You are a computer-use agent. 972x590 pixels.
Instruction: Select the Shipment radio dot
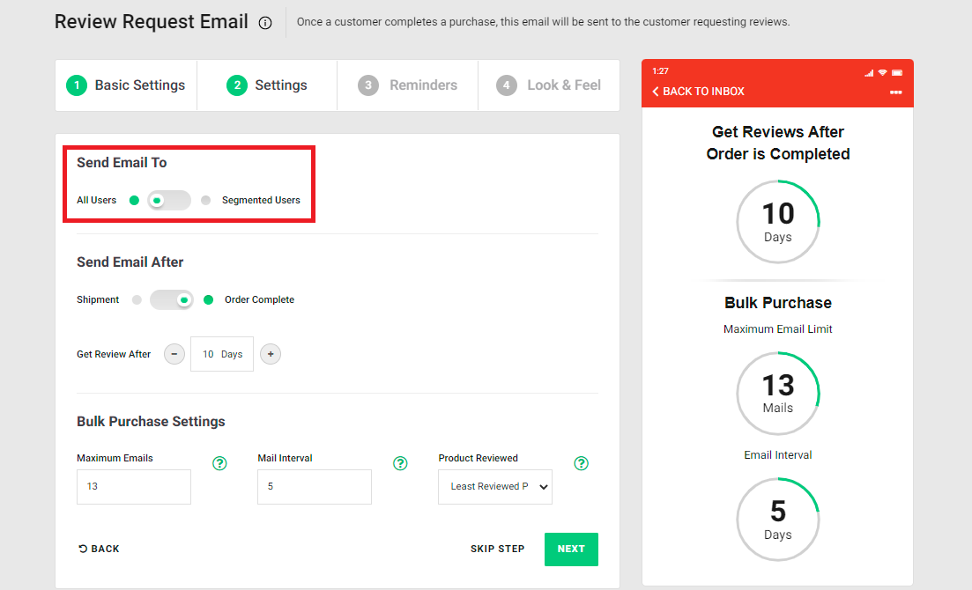point(137,300)
